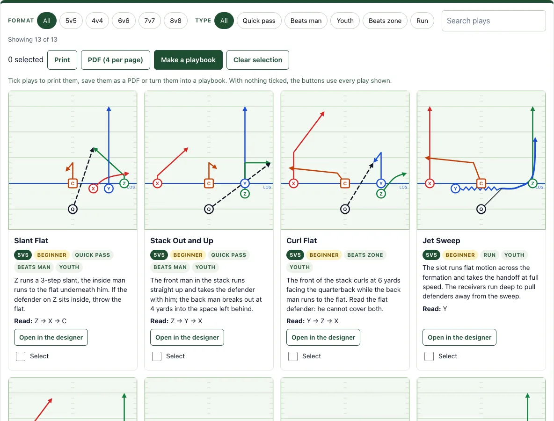This screenshot has height=421, width=554.
Task: Filter format by 4v4
Action: 97,21
